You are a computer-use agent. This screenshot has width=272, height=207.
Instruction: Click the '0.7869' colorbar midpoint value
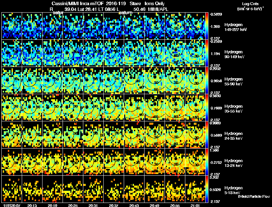coord(216,108)
